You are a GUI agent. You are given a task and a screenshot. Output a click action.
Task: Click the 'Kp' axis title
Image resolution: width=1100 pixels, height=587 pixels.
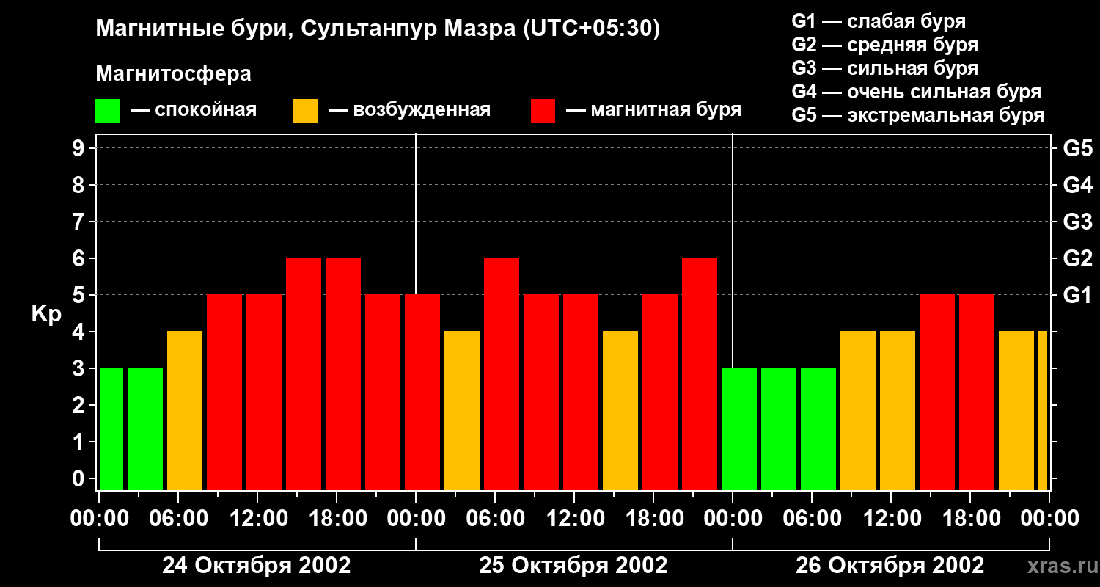(x=46, y=313)
